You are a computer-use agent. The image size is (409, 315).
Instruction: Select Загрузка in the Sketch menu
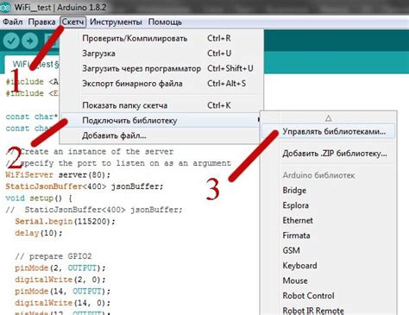162,54
